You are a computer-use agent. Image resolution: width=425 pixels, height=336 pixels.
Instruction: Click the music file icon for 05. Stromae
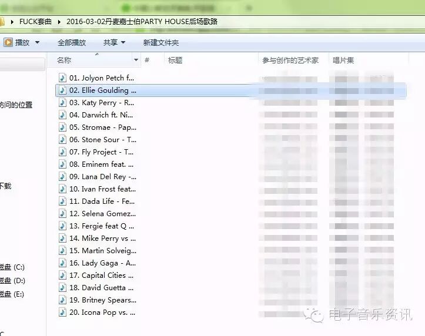pyautogui.click(x=63, y=127)
